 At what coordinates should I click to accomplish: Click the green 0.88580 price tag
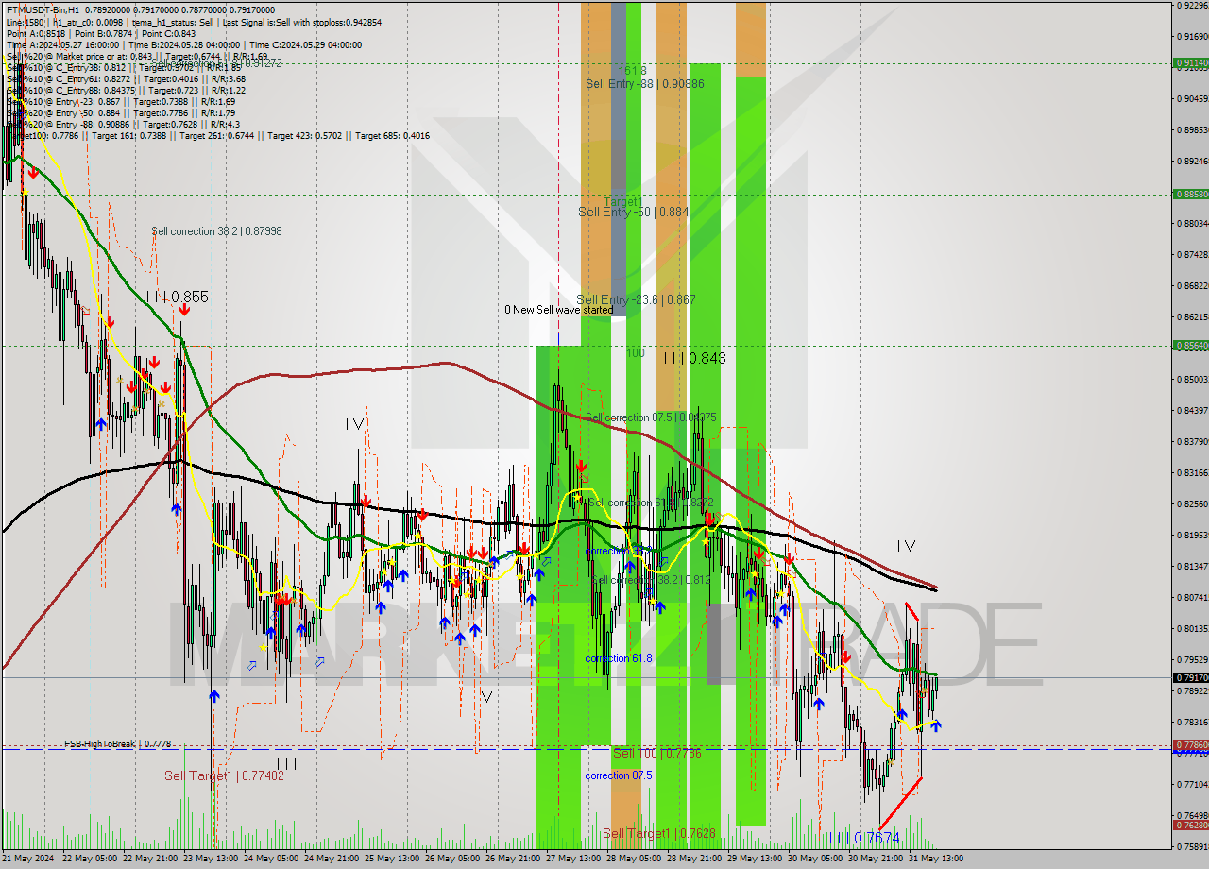[x=1191, y=194]
